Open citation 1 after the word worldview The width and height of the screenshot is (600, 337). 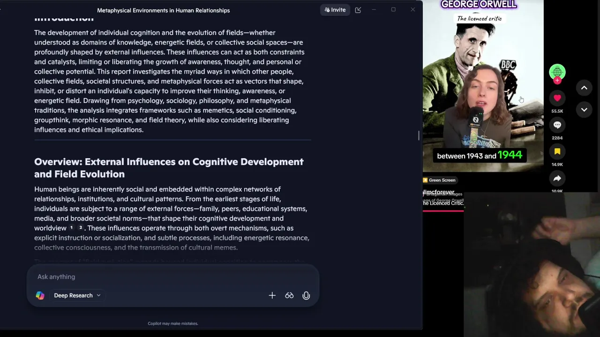72,227
